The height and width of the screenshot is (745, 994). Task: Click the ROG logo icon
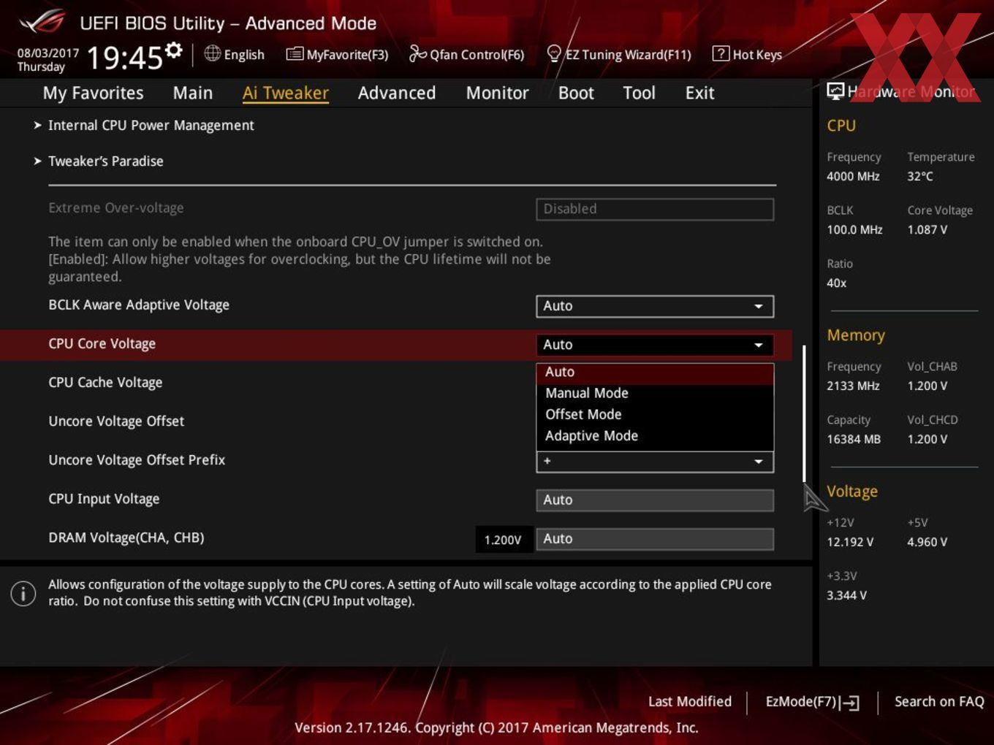(x=42, y=22)
